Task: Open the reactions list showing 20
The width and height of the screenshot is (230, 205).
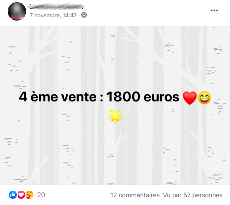Action: click(x=41, y=195)
